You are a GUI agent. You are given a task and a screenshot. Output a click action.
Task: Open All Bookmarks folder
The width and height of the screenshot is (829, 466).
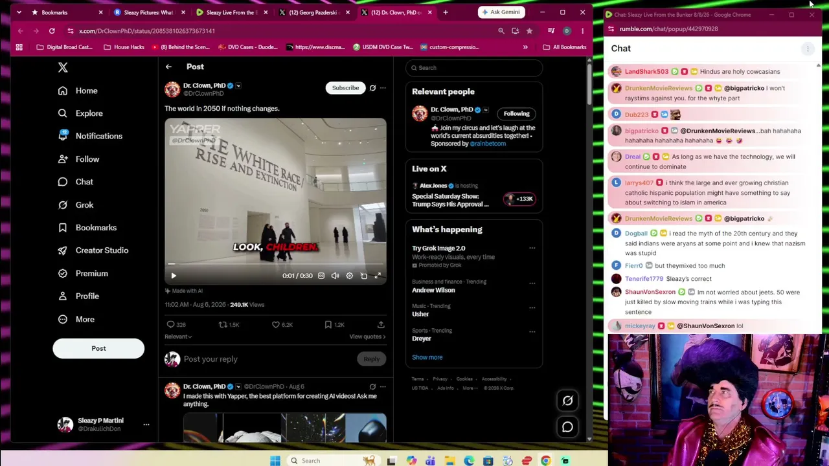click(565, 47)
